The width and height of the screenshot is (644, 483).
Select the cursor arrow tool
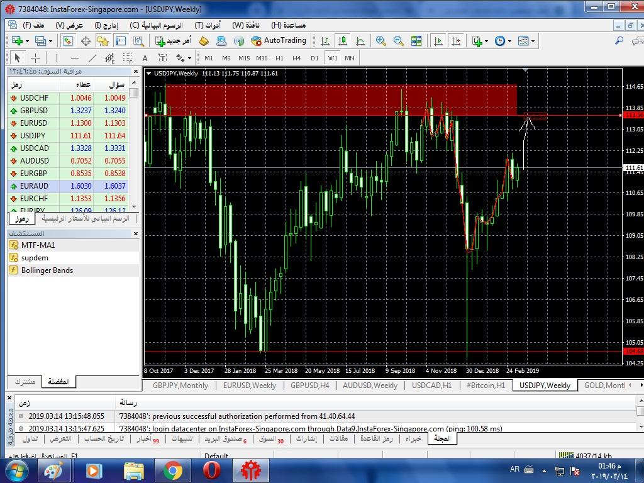pos(17,58)
